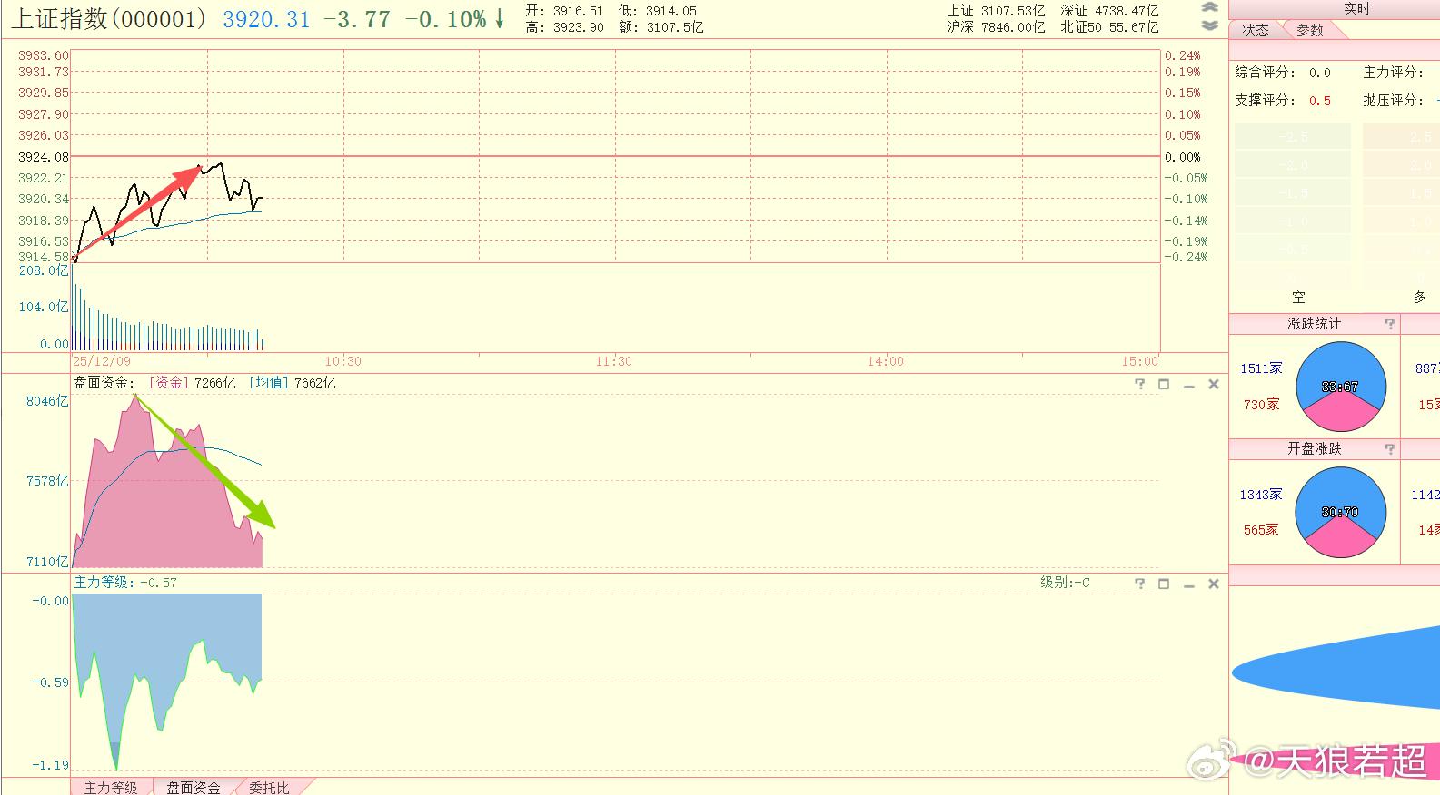1440x795 pixels.
Task: Click the 抛压评分 label
Action: (1393, 101)
